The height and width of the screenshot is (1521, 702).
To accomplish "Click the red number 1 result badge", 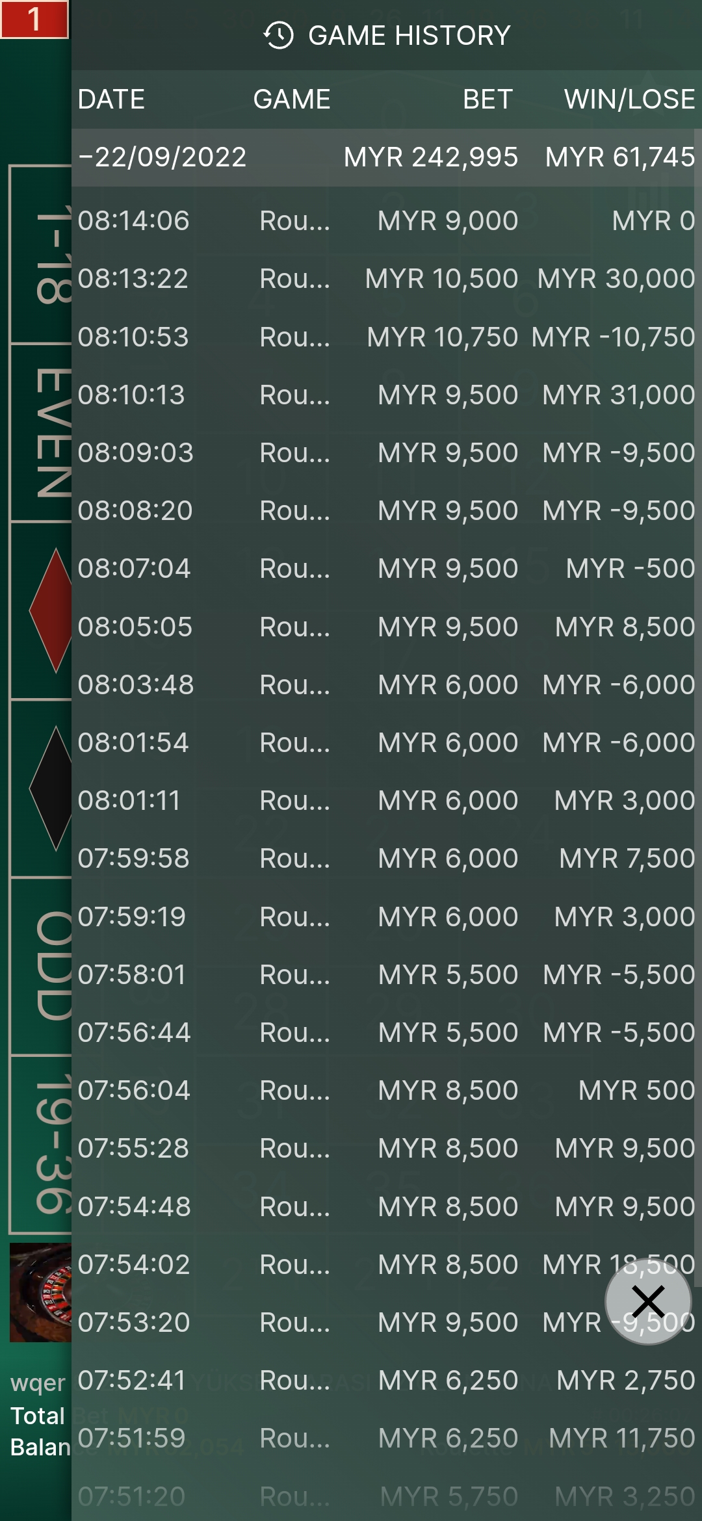I will pos(34,19).
